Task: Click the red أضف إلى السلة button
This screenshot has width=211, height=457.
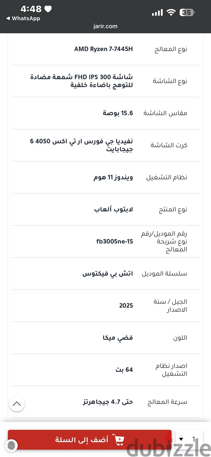Action: click(90, 440)
